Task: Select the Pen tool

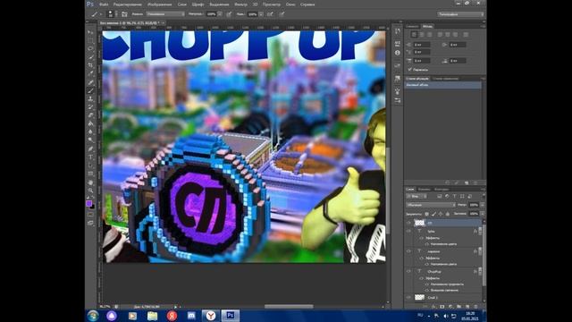Action: click(90, 148)
